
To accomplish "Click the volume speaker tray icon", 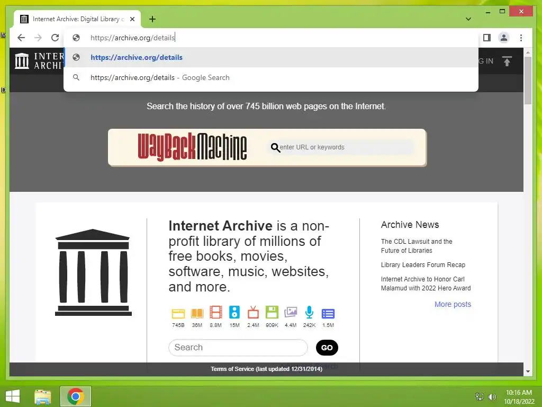I will [492, 396].
